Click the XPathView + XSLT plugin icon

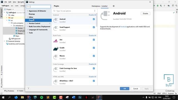click(56, 82)
